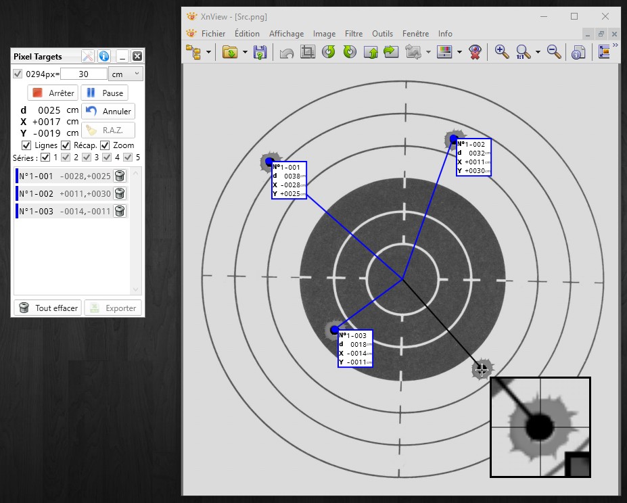The width and height of the screenshot is (627, 503).
Task: Click the Arrêter button
Action: click(53, 93)
